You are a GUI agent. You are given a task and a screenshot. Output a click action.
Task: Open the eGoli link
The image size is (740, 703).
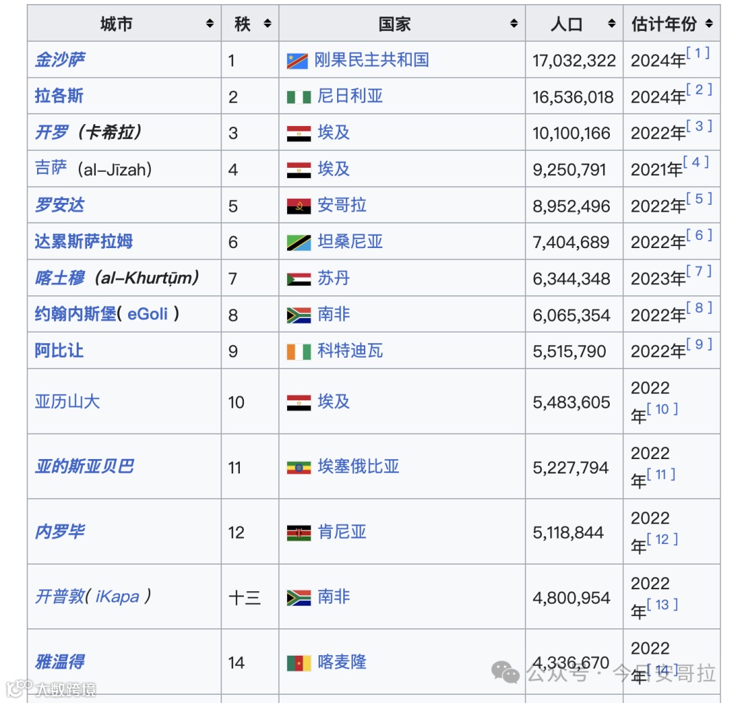coord(148,314)
